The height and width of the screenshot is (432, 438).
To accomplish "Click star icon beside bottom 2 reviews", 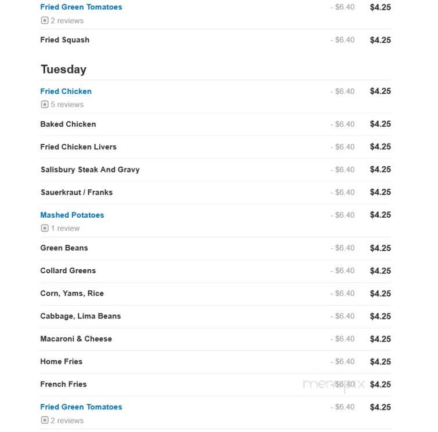I will 45,420.
